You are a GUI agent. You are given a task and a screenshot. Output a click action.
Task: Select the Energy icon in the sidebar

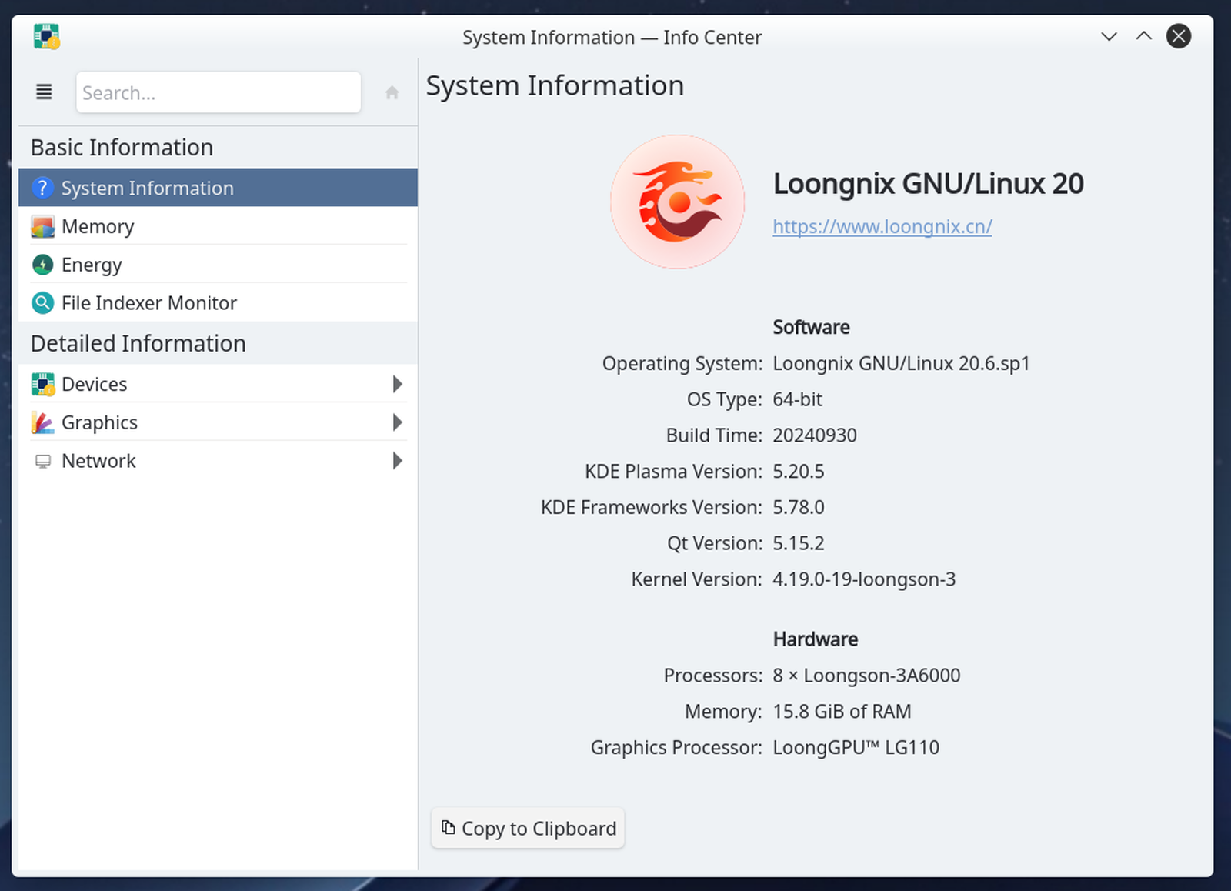tap(42, 264)
